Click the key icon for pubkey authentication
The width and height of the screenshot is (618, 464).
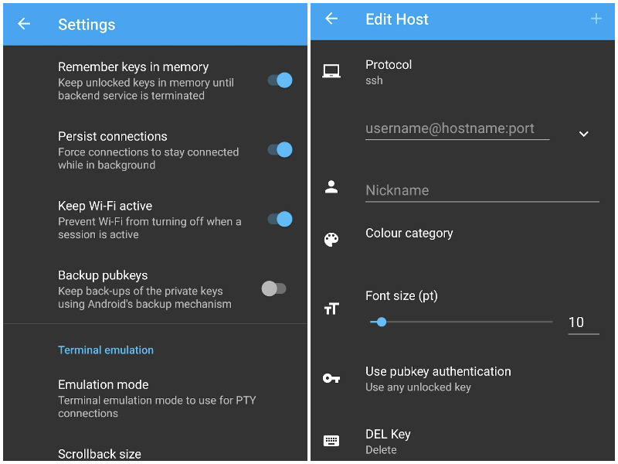tap(331, 378)
